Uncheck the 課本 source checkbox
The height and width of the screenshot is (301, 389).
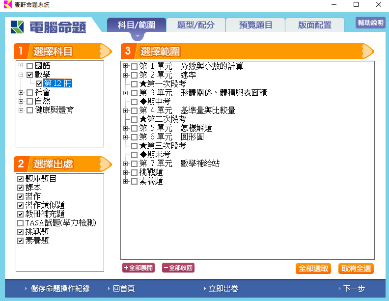pyautogui.click(x=20, y=188)
